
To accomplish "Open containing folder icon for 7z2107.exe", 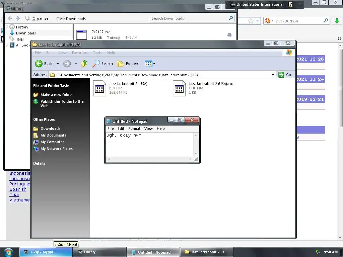I will [229, 35].
